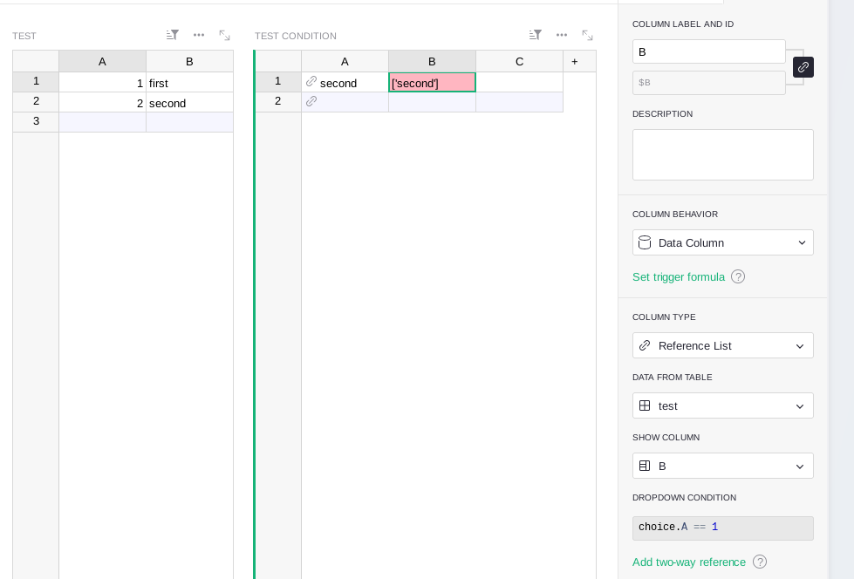Click help icon beside two-way reference

pos(760,562)
